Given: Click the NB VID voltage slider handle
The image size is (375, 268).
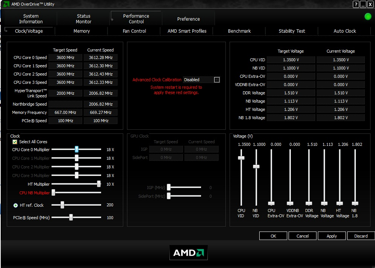Looking at the screenshot, I should [256, 167].
